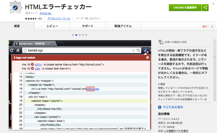
Task: Click the 追加情報 heading
Action: [x=164, y=114]
